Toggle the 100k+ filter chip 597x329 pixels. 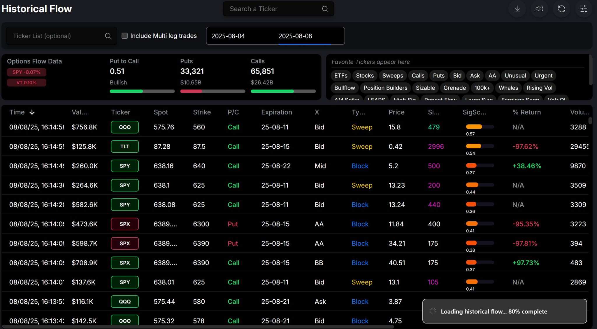coord(482,88)
